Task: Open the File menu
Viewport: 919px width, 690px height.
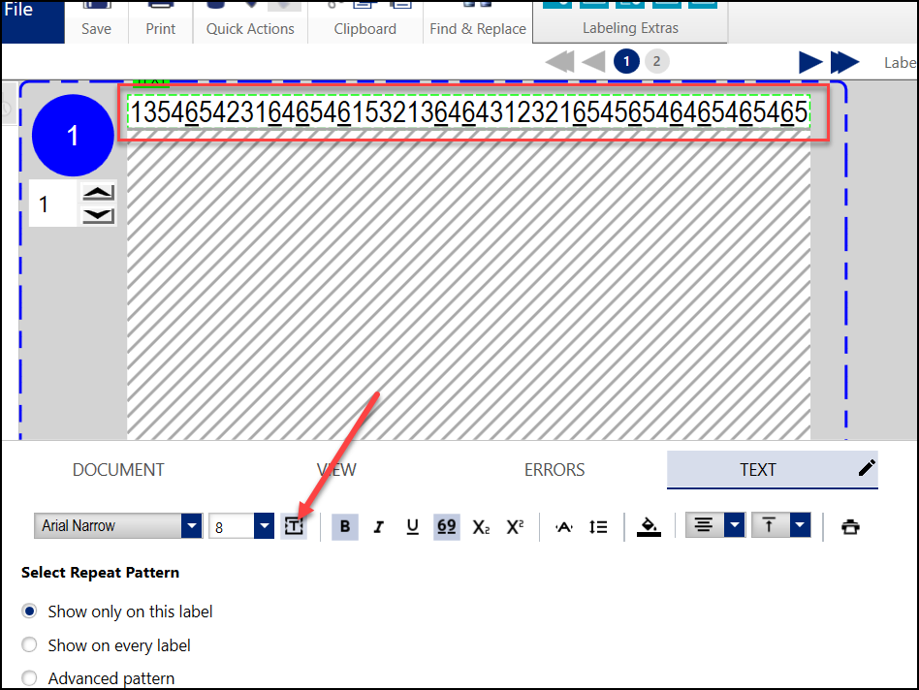Action: (x=19, y=12)
